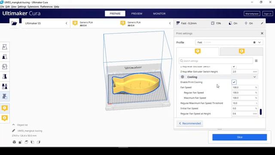Viewport: 275px width, 155px height.
Task: Collapse the Cooling section
Action: [x=255, y=77]
